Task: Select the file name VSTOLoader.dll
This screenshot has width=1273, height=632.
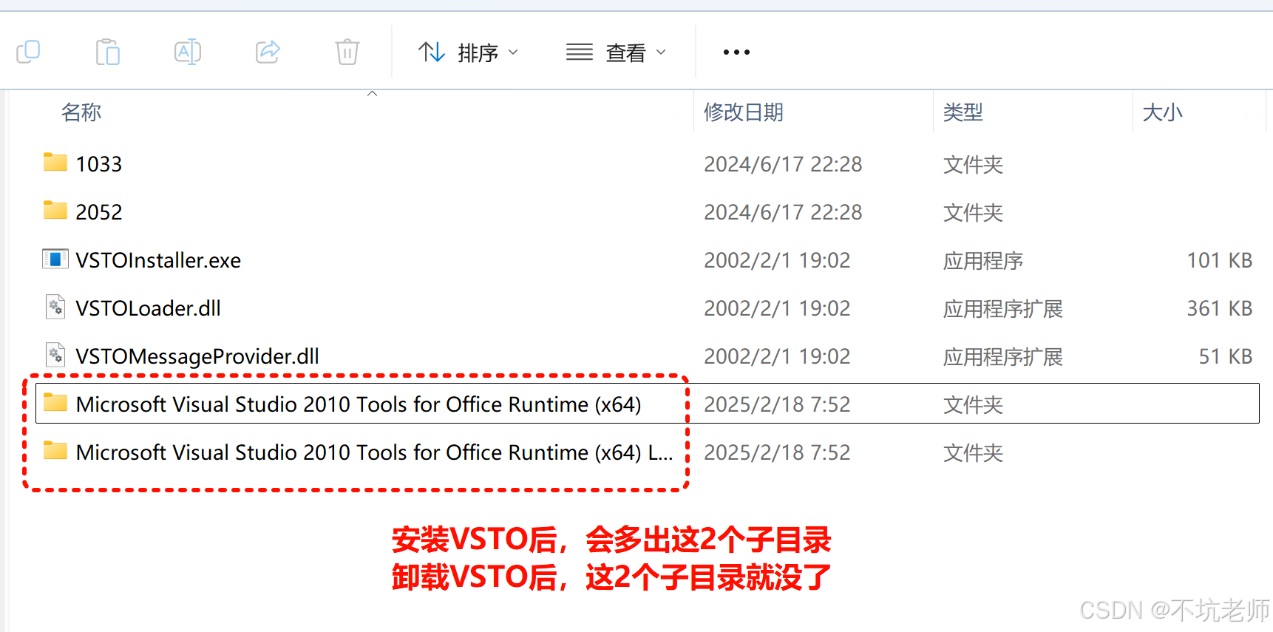Action: [149, 308]
